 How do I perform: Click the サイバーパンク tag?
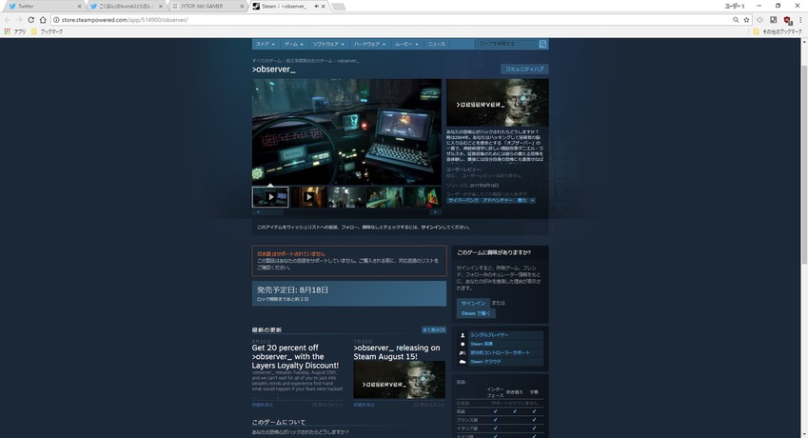point(463,200)
